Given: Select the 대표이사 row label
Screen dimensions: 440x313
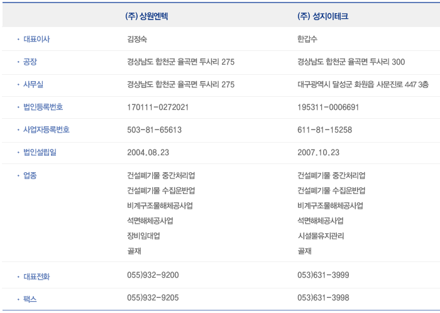Looking at the screenshot, I should tap(36, 39).
